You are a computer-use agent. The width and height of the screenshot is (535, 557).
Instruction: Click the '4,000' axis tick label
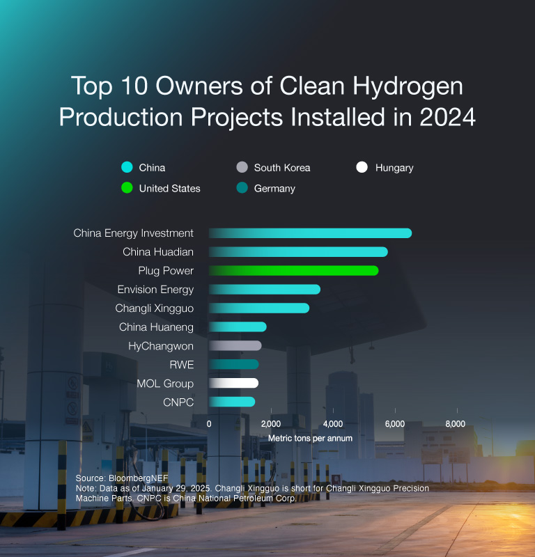tap(333, 424)
